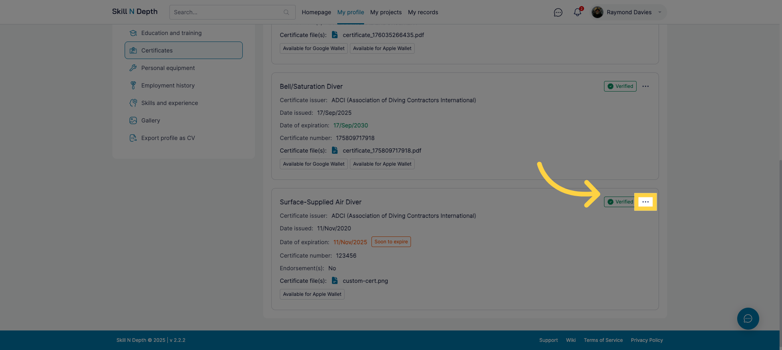Open the floating chat support button

pos(748,319)
